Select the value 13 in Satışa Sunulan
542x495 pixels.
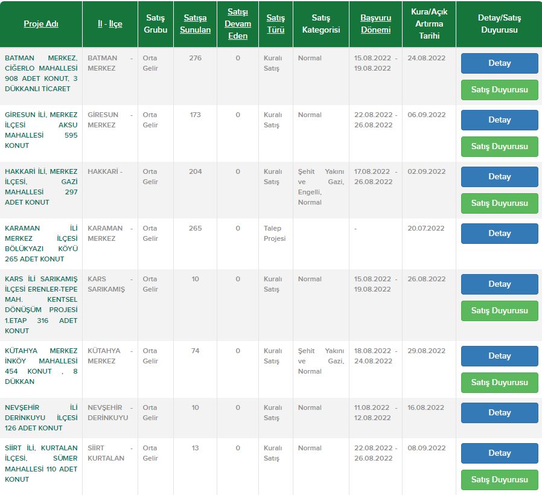tap(195, 448)
